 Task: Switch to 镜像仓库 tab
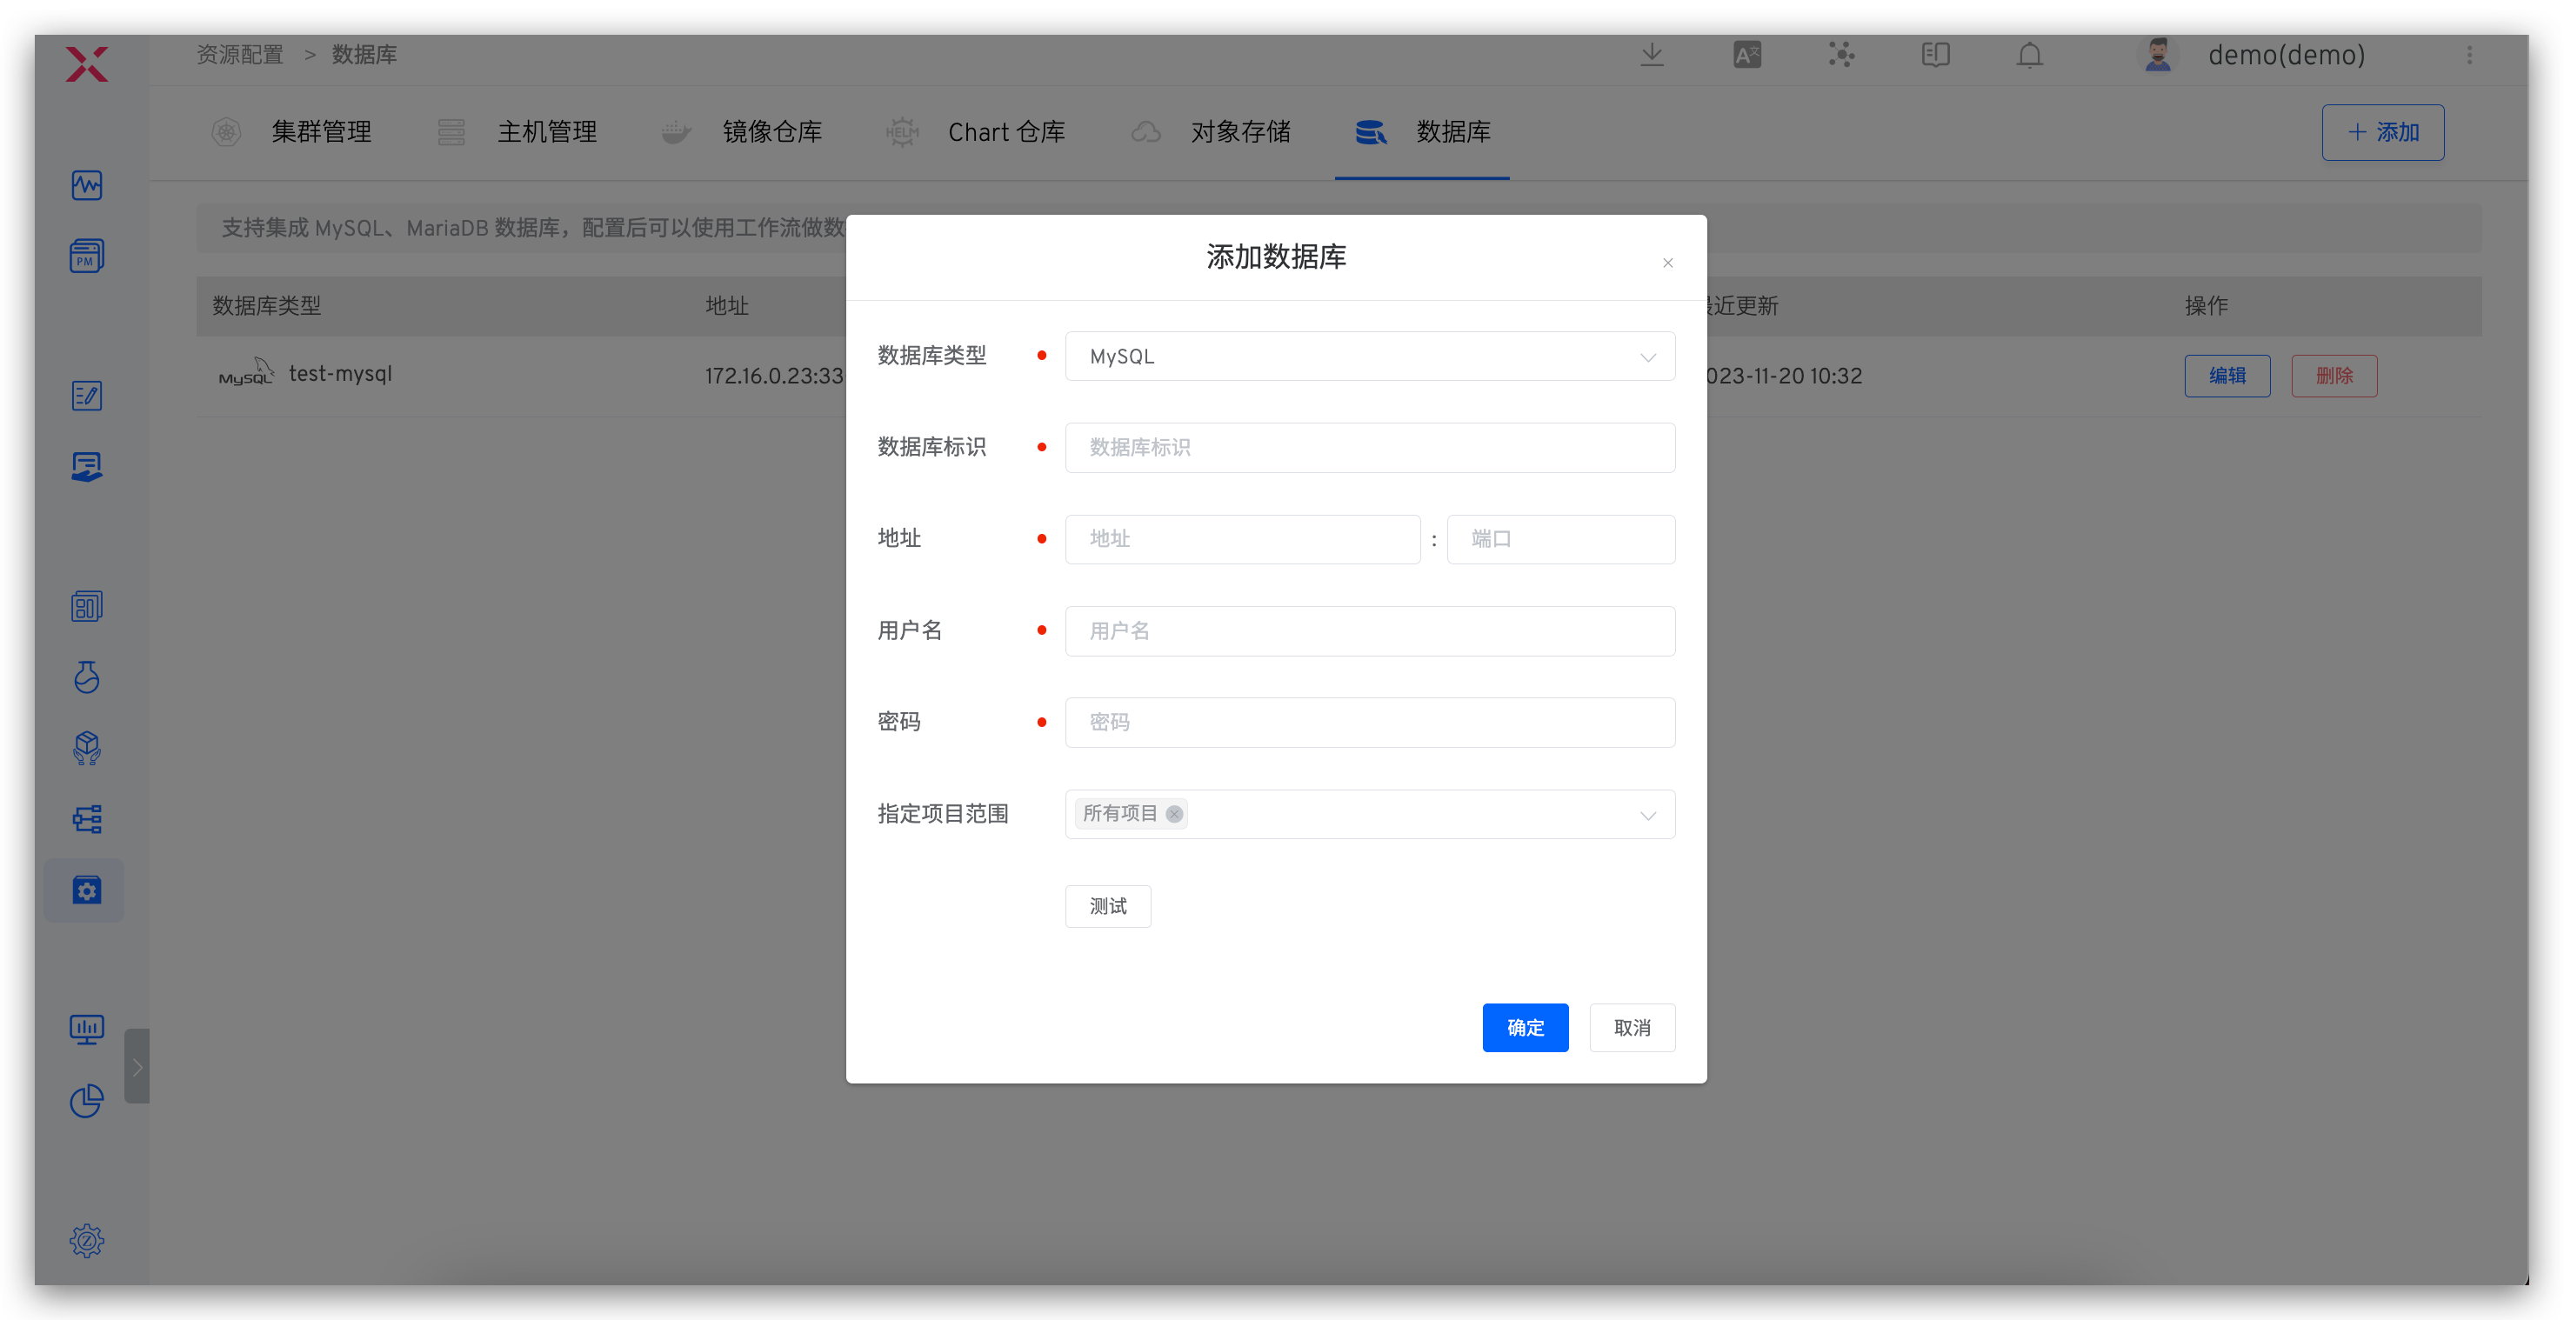[771, 132]
